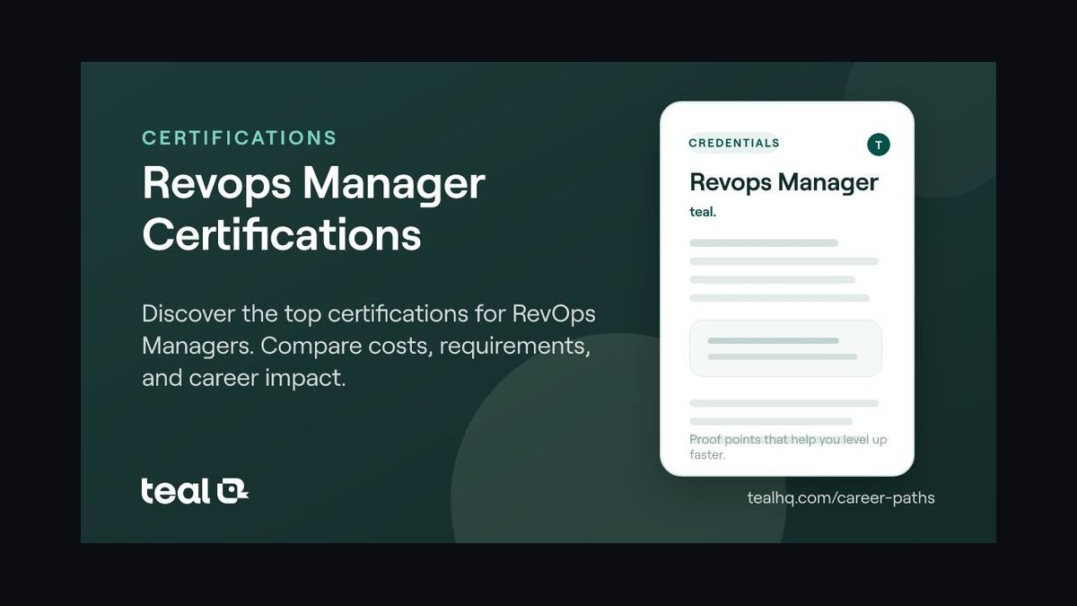Click the round T avatar badge

(879, 145)
